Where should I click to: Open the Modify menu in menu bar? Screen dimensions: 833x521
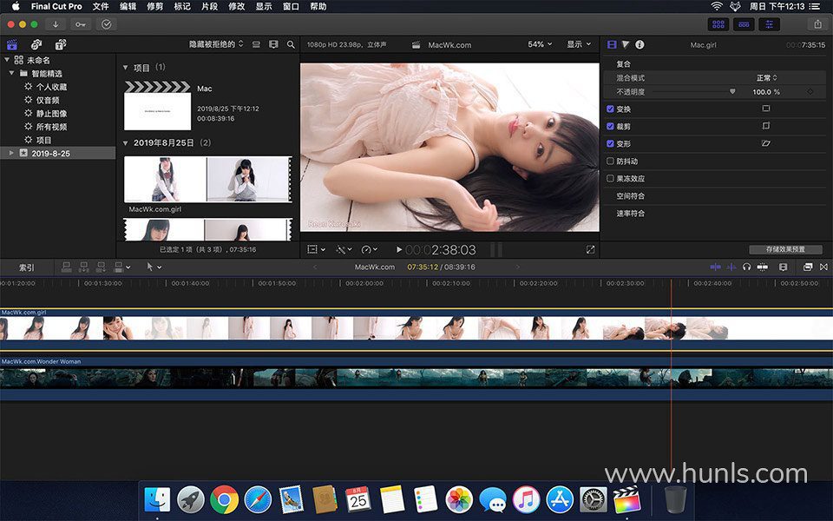(x=236, y=6)
